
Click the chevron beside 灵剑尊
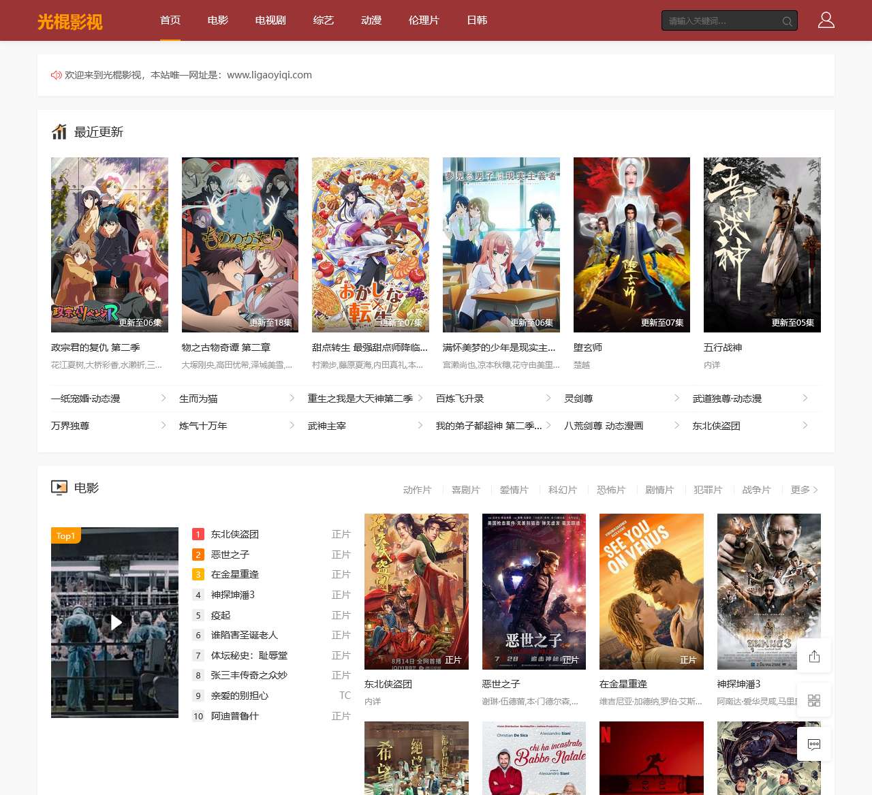[x=676, y=398]
